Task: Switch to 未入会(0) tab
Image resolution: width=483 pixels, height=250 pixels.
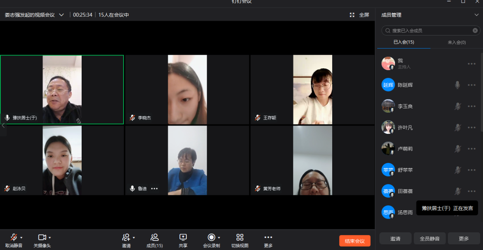Action: click(457, 42)
